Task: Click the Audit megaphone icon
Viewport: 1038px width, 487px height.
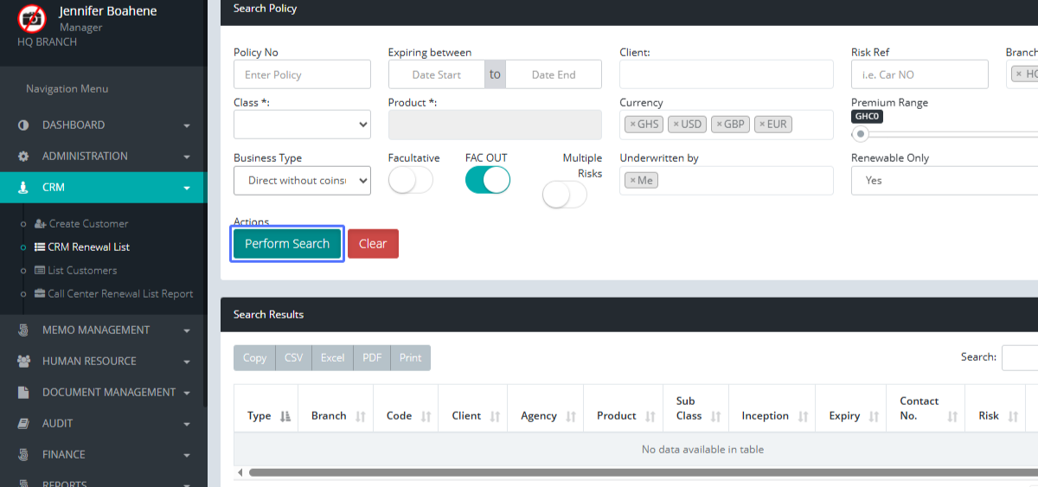Action: point(23,424)
